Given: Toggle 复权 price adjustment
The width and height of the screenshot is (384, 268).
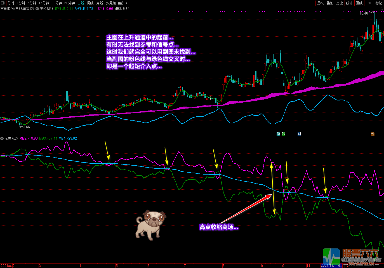Looking at the screenshot, I should point(320,3).
